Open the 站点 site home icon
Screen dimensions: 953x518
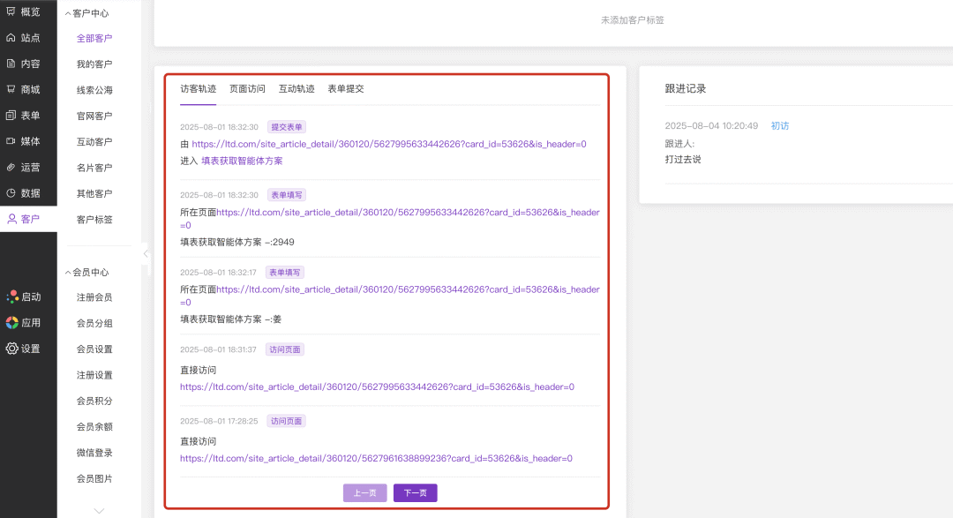[x=11, y=38]
